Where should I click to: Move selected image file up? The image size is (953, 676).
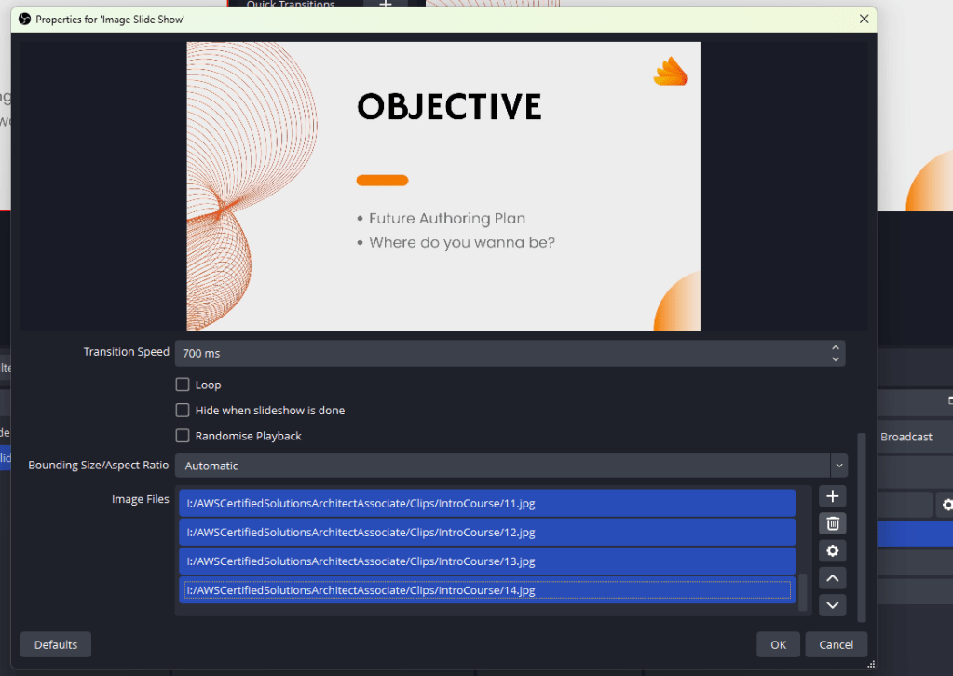(x=832, y=578)
